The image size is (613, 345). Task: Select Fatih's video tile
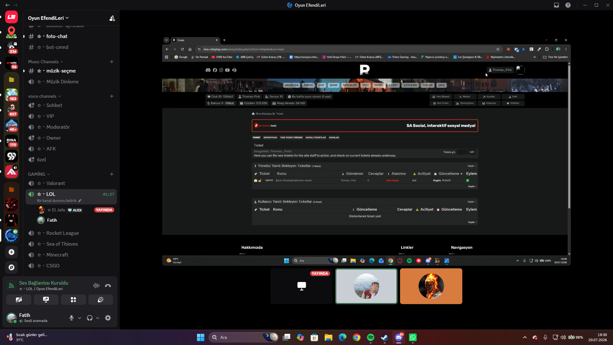point(366,286)
